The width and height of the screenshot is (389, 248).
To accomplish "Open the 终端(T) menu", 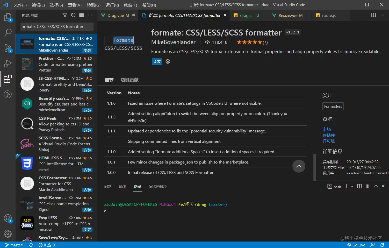I will coord(131,5).
